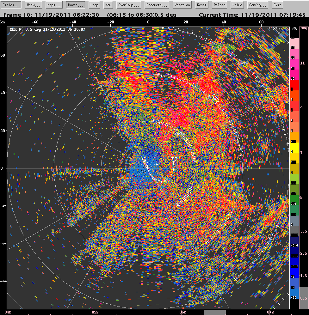
Task: Click the gray 0.5 deg selected elevation block
Action: pyautogui.click(x=304, y=298)
